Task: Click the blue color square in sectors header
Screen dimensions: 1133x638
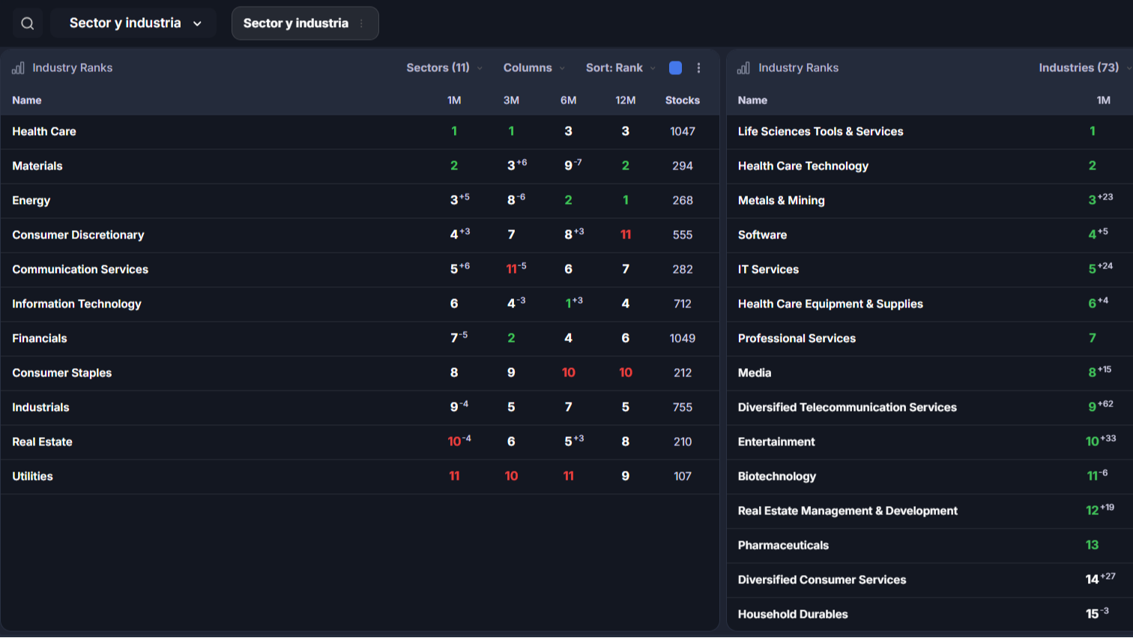Action: (x=675, y=68)
